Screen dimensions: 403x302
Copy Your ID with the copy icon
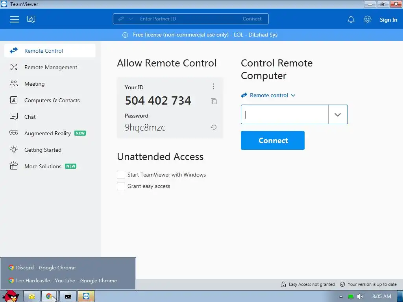214,101
